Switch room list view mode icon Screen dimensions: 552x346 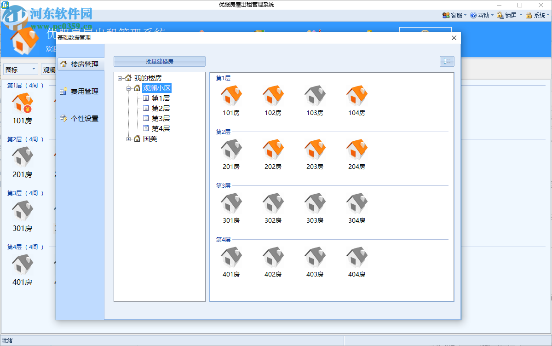(x=447, y=61)
